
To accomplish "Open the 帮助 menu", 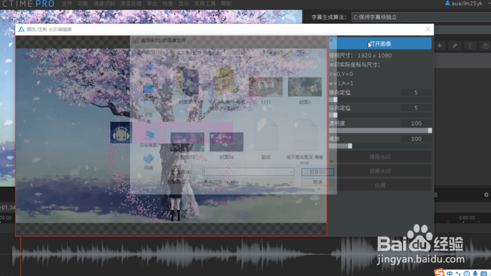I will [x=226, y=4].
